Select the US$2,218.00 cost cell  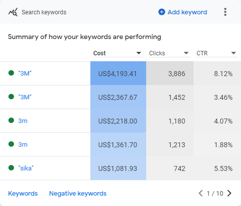[x=118, y=121]
